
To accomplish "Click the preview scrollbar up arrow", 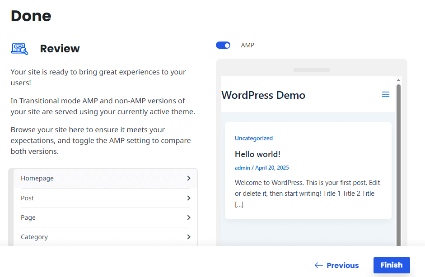I will click(x=398, y=80).
